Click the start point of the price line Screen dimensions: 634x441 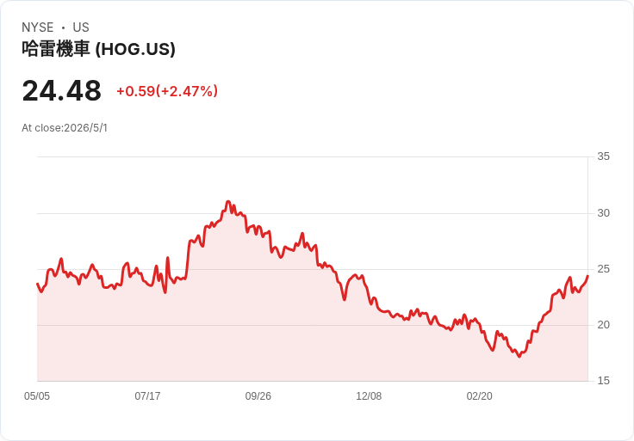[37, 284]
